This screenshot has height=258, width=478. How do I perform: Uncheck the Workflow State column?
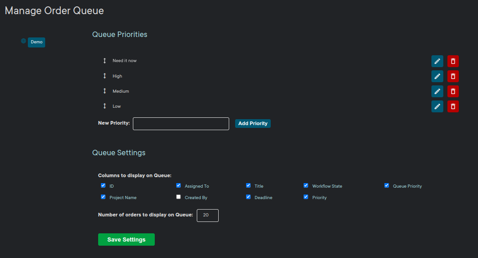306,186
